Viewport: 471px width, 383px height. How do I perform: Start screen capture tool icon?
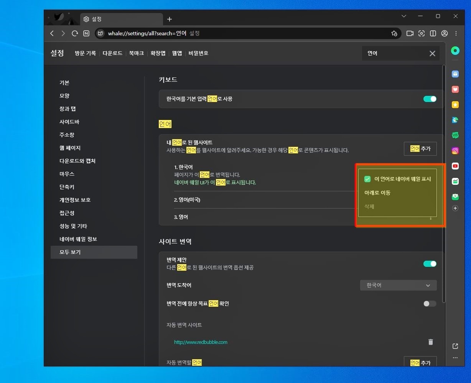[422, 33]
